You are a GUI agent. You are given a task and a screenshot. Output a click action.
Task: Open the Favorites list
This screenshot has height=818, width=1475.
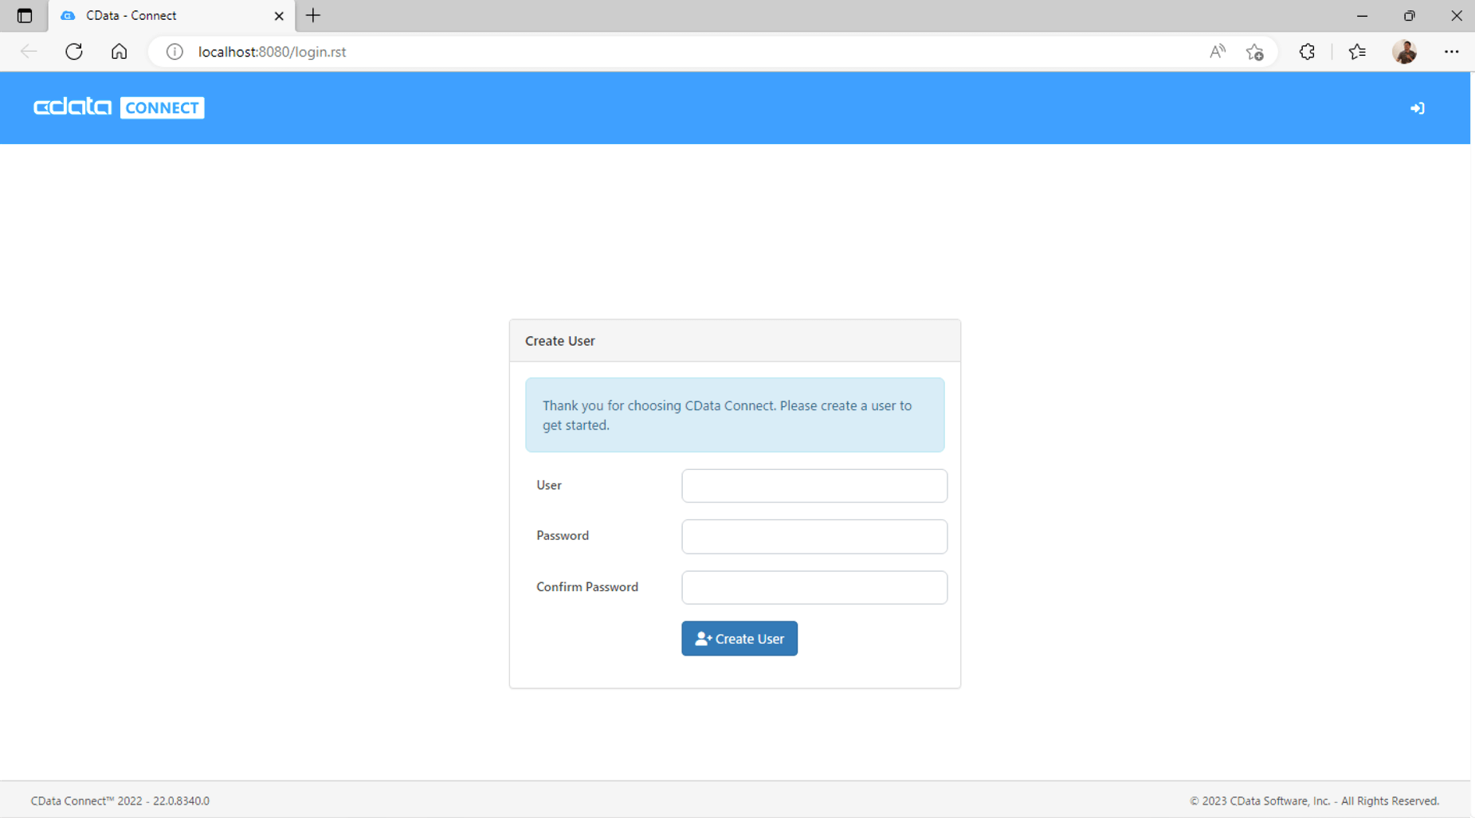[x=1357, y=52]
